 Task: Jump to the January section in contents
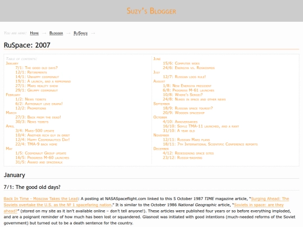12,63
